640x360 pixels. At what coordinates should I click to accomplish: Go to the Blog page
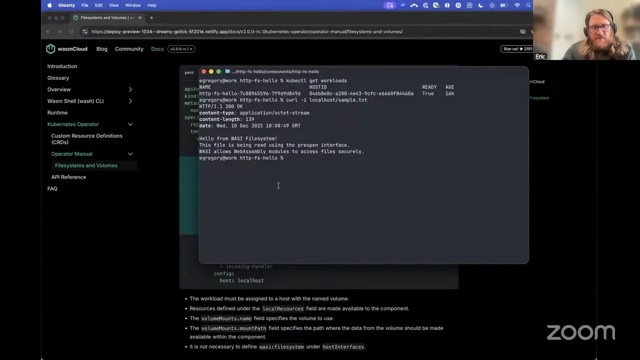pos(102,49)
